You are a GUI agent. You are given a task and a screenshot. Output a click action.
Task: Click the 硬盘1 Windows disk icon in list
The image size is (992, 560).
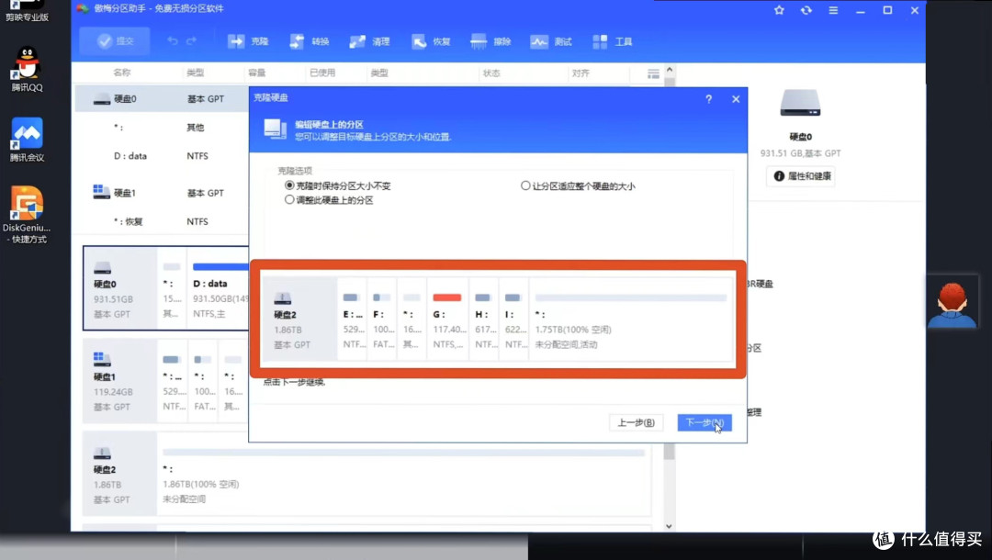click(101, 192)
